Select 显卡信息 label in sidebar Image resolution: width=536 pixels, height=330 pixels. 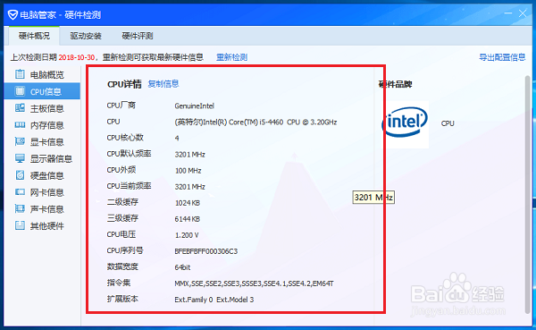click(46, 142)
